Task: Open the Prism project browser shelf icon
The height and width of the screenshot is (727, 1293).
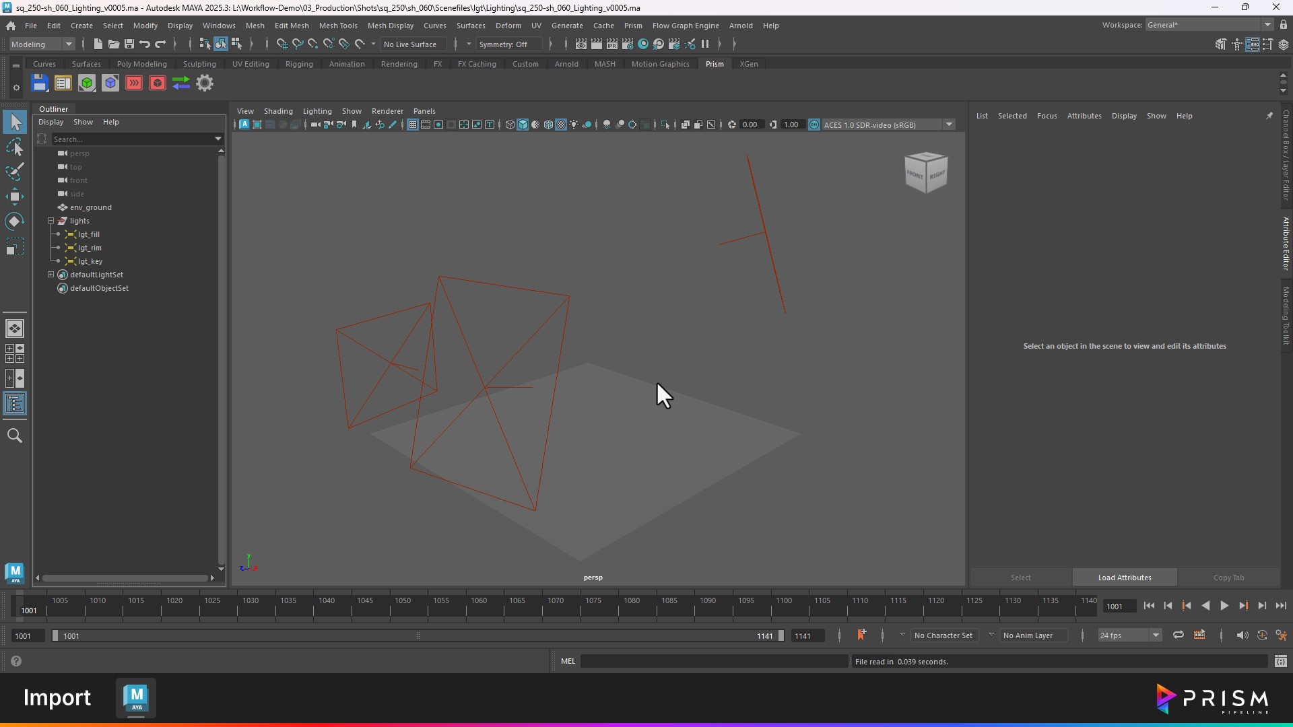Action: click(x=63, y=83)
